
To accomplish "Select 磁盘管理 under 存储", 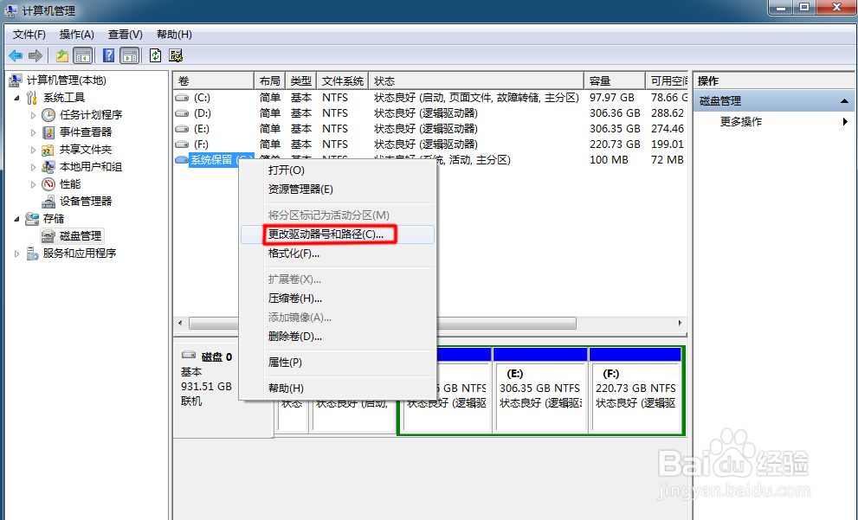I will pyautogui.click(x=78, y=235).
